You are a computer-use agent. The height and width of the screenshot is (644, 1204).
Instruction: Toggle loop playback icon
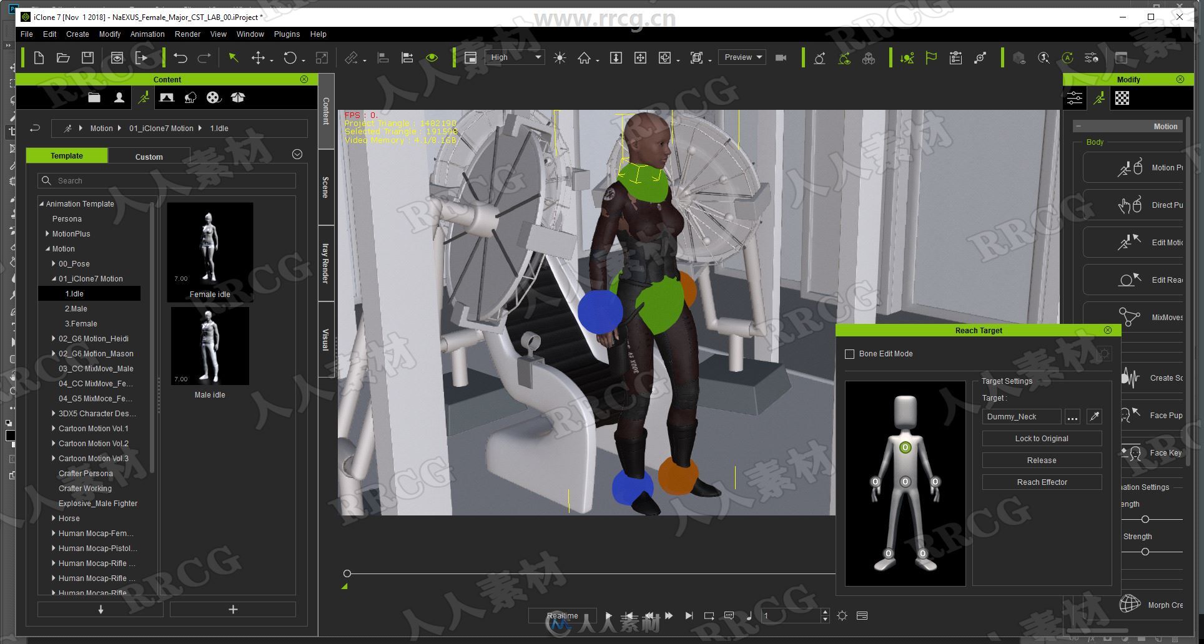pyautogui.click(x=709, y=616)
